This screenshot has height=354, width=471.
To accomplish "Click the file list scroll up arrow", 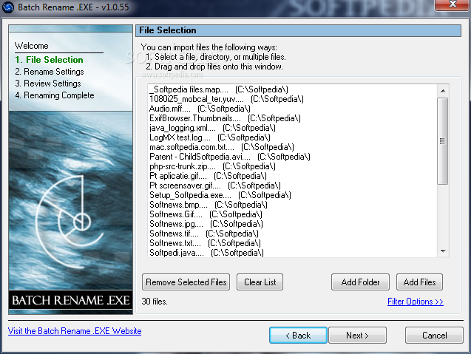I will pyautogui.click(x=443, y=91).
